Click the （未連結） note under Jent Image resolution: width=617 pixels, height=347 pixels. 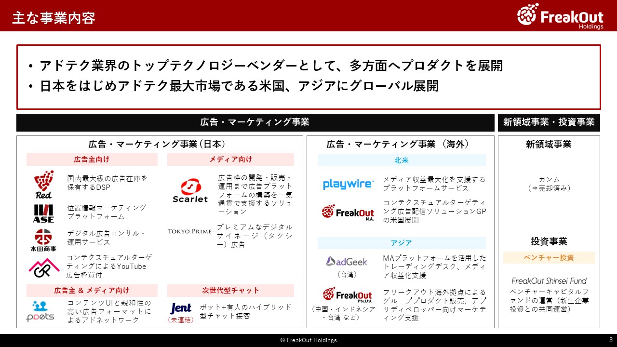click(181, 319)
